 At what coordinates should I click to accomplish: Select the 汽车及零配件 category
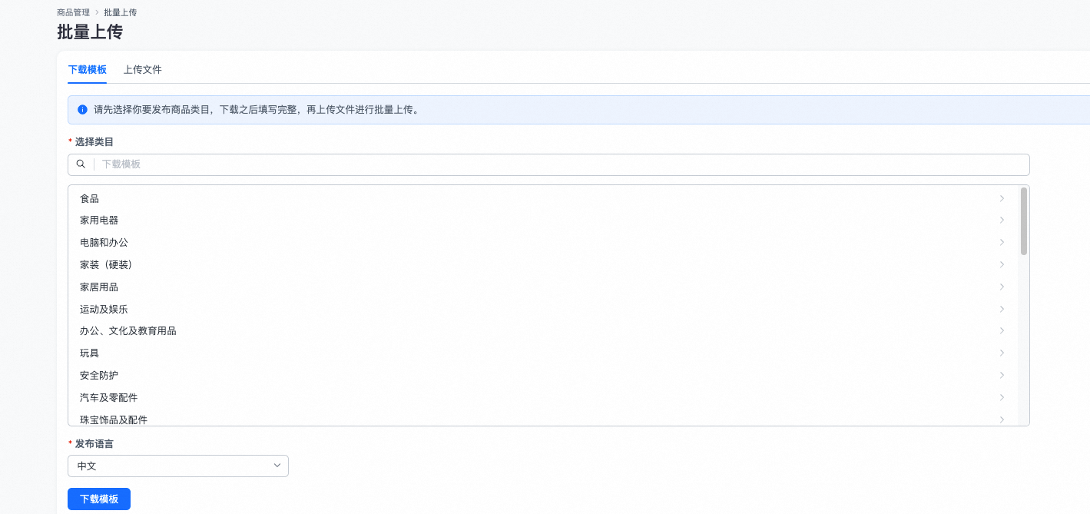click(109, 398)
